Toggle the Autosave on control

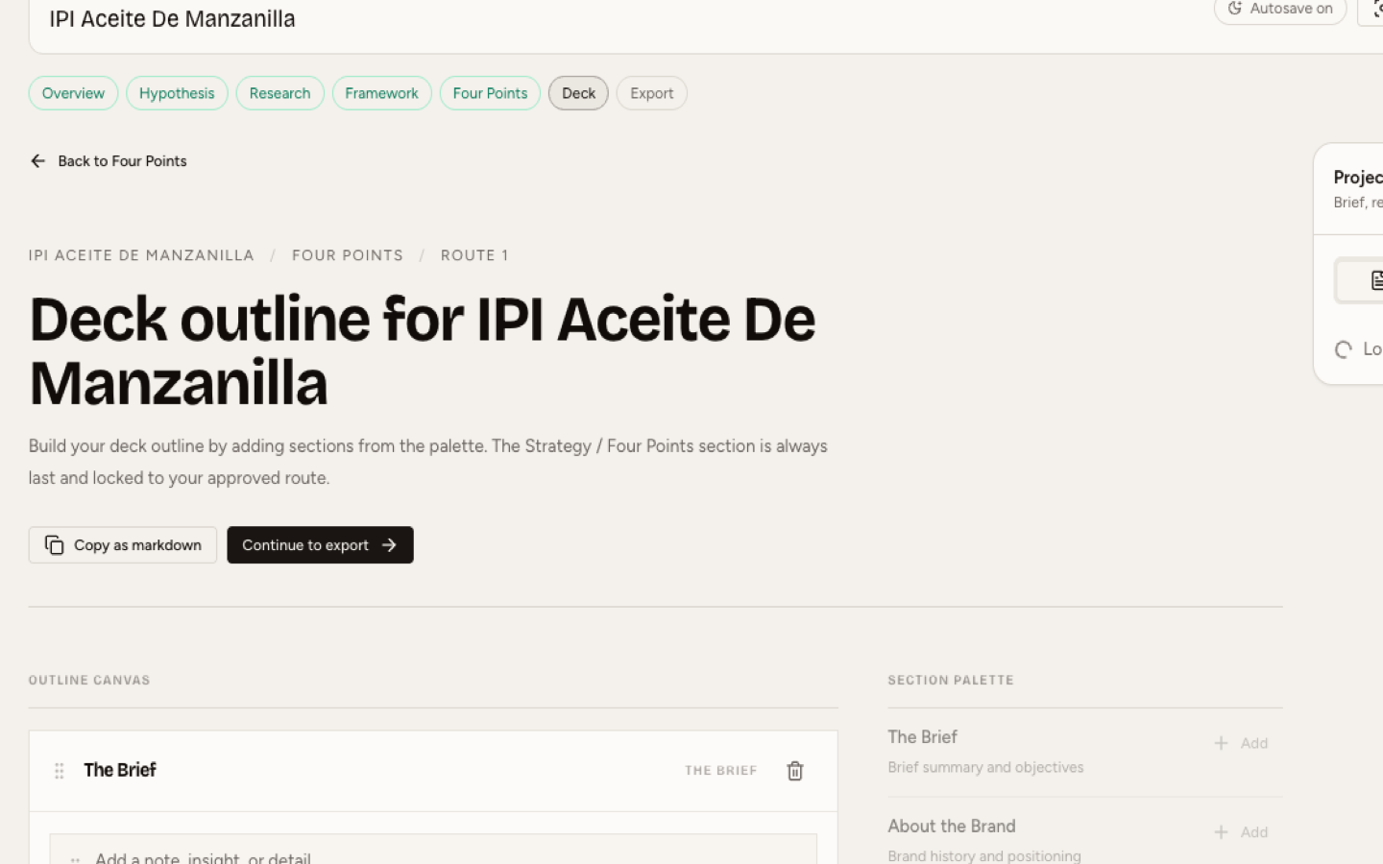(1280, 10)
